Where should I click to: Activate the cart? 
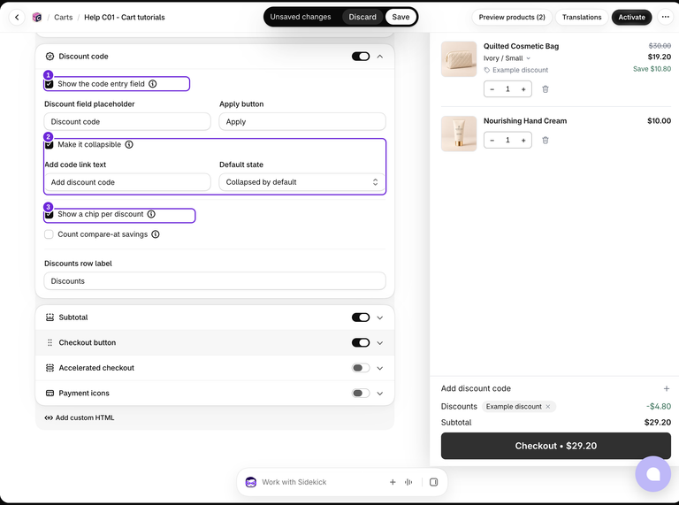pos(631,18)
